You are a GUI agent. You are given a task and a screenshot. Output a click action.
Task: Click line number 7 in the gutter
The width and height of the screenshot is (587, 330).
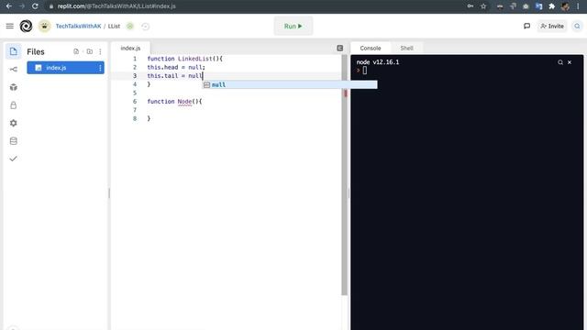135,110
